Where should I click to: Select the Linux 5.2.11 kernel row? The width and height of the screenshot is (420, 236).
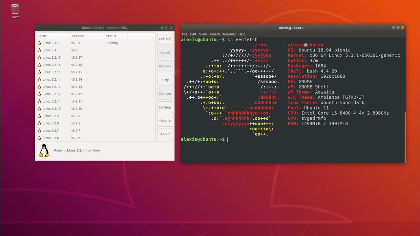click(96, 101)
